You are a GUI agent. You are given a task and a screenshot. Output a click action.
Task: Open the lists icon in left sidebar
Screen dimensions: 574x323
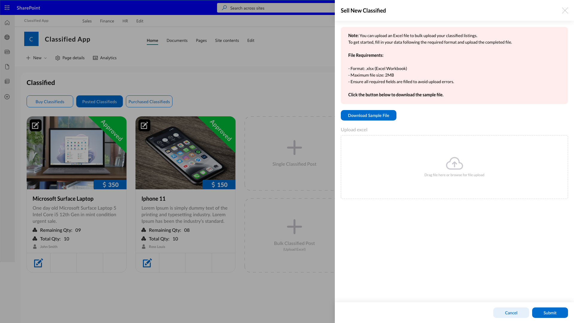tap(7, 81)
